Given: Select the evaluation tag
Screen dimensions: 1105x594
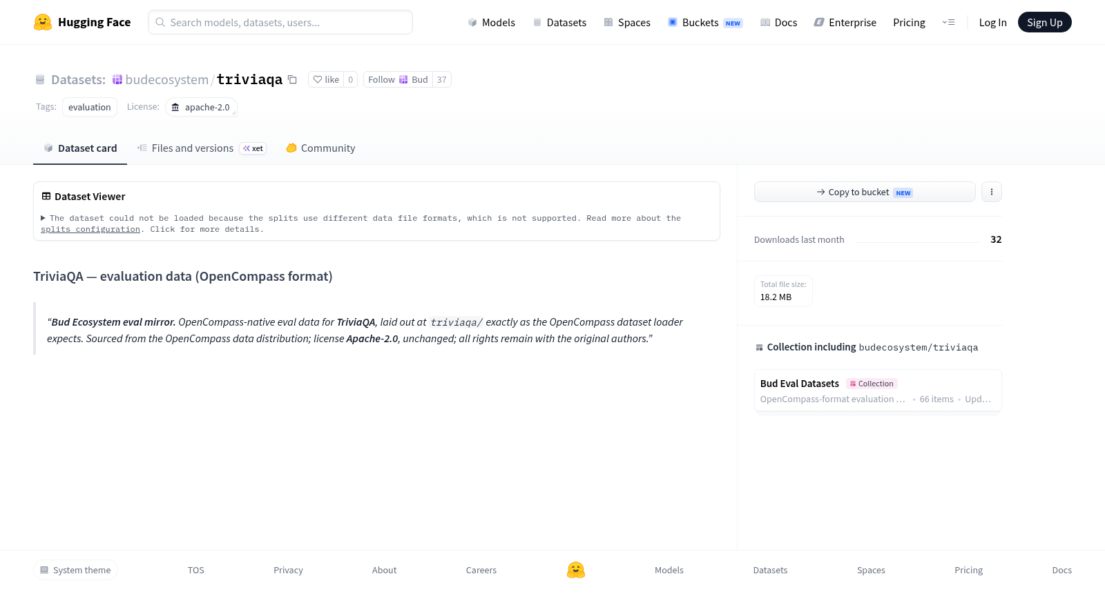Looking at the screenshot, I should point(90,107).
